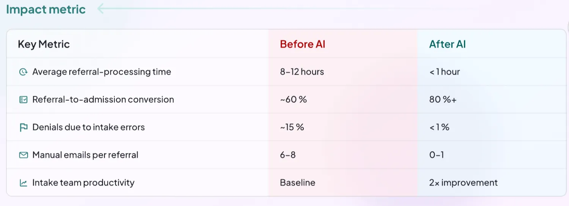Image resolution: width=569 pixels, height=206 pixels.
Task: Click the After AI column header
Action: (447, 44)
